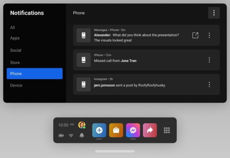Click the 10:00 AM clock display

click(x=66, y=125)
